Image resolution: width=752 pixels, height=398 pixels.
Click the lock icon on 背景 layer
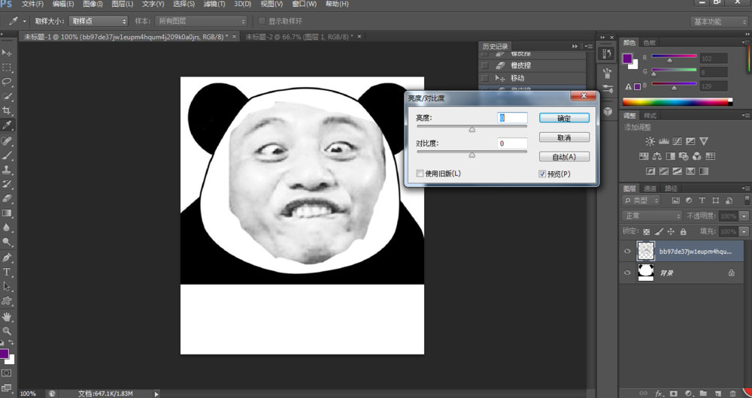pos(731,273)
